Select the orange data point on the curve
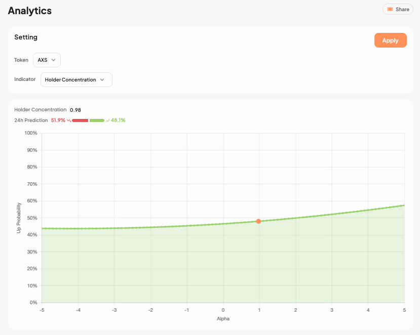The width and height of the screenshot is (420, 335). (x=258, y=221)
